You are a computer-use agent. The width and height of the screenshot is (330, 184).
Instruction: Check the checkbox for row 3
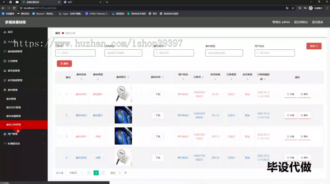point(59,136)
